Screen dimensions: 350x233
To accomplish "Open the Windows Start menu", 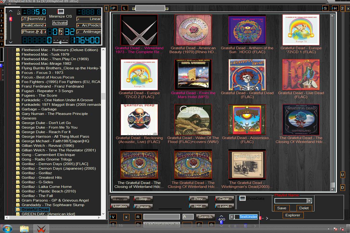I will point(7,229).
